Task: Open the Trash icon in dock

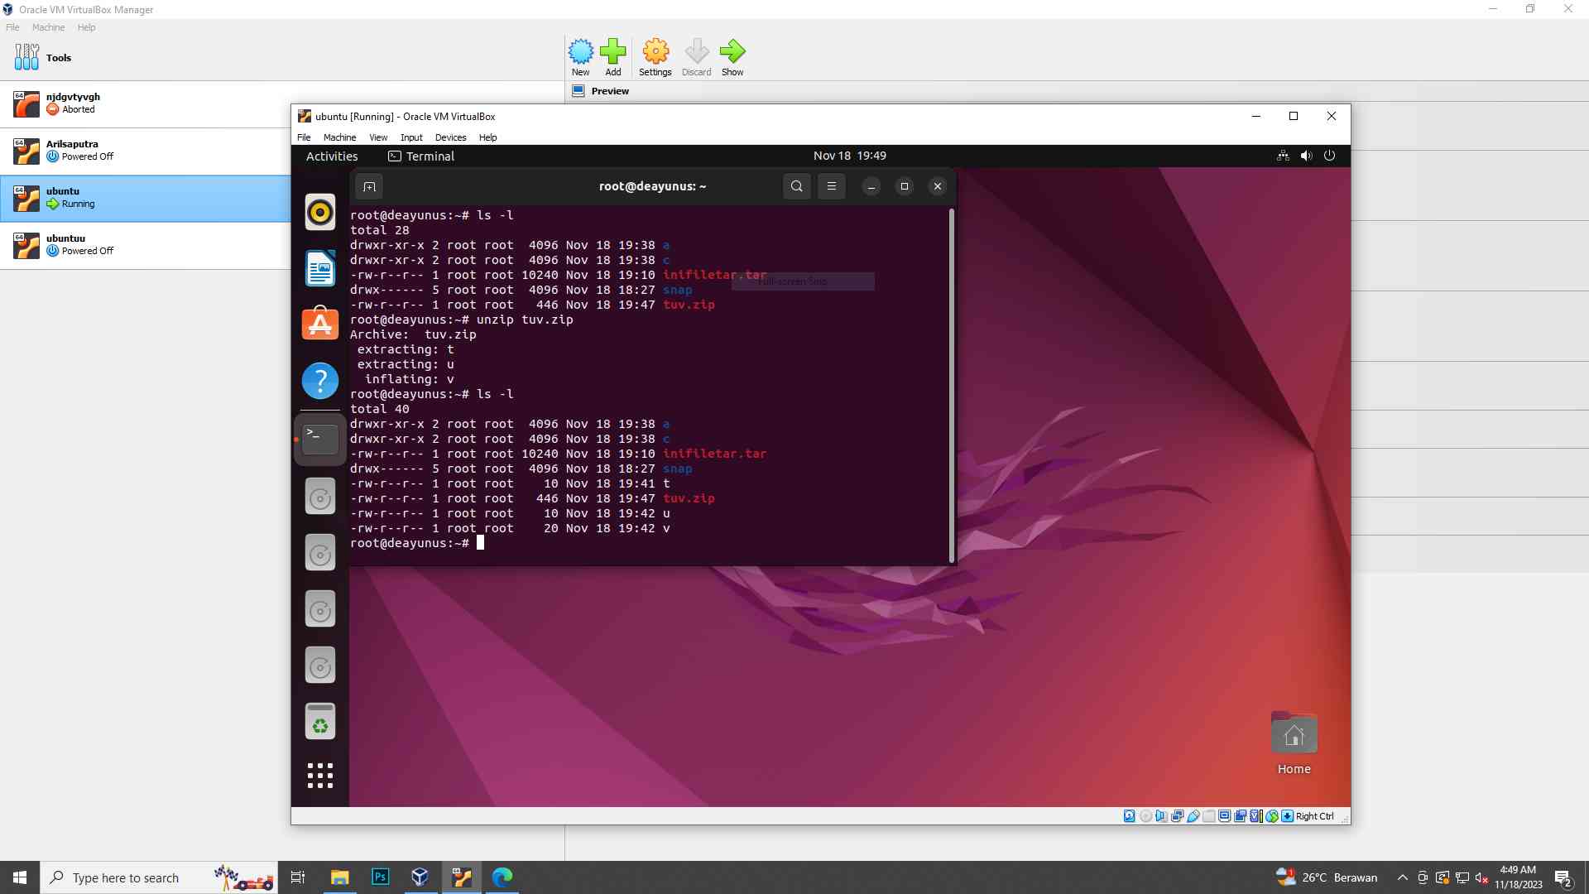Action: pyautogui.click(x=319, y=721)
